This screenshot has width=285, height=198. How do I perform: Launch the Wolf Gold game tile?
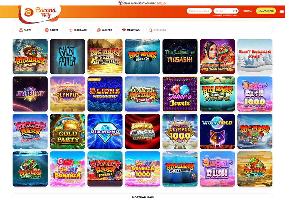click(217, 131)
